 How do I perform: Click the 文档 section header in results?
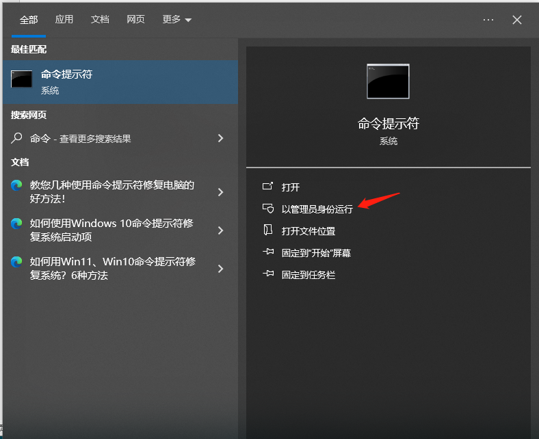click(x=20, y=162)
